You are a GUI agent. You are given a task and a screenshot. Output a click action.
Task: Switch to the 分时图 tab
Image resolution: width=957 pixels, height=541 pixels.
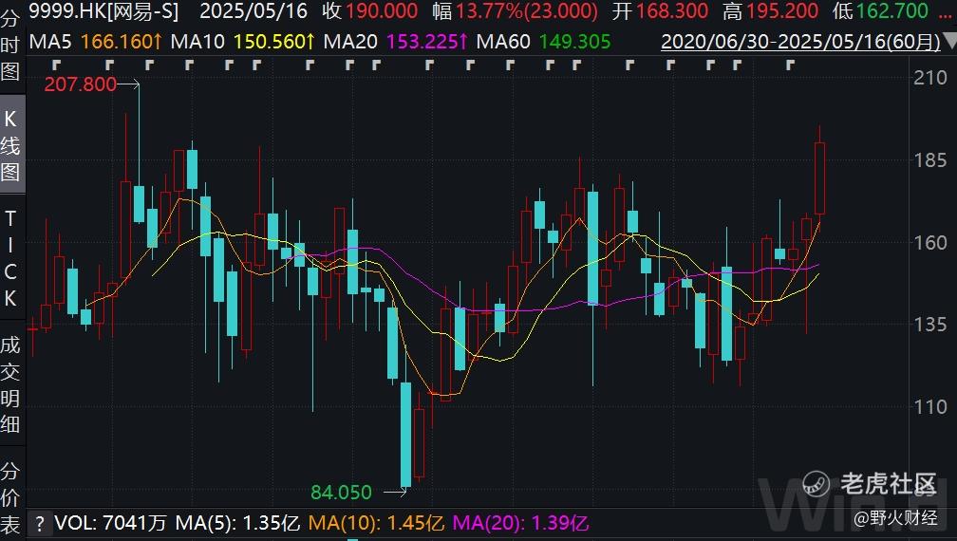click(10, 46)
